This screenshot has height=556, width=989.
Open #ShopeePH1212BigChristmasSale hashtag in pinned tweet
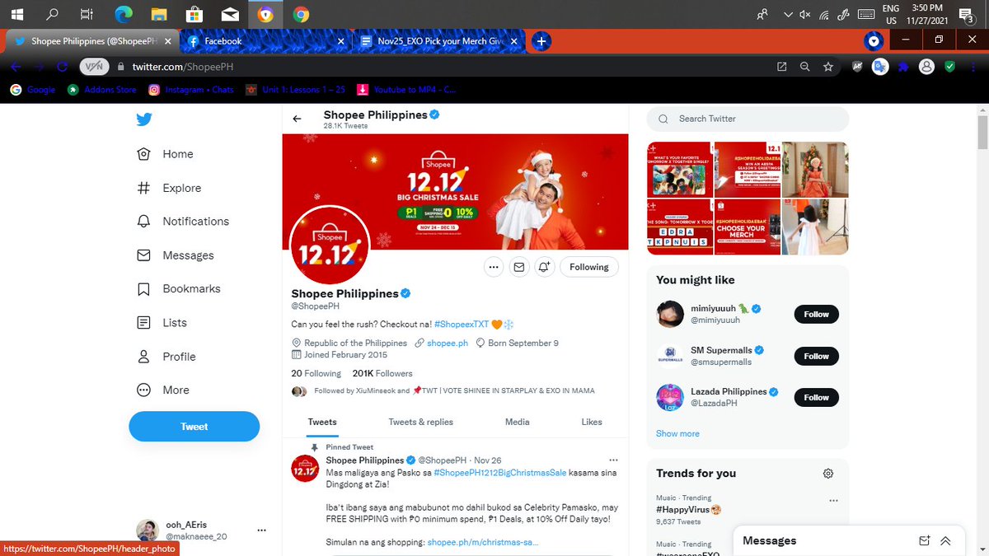(500, 473)
